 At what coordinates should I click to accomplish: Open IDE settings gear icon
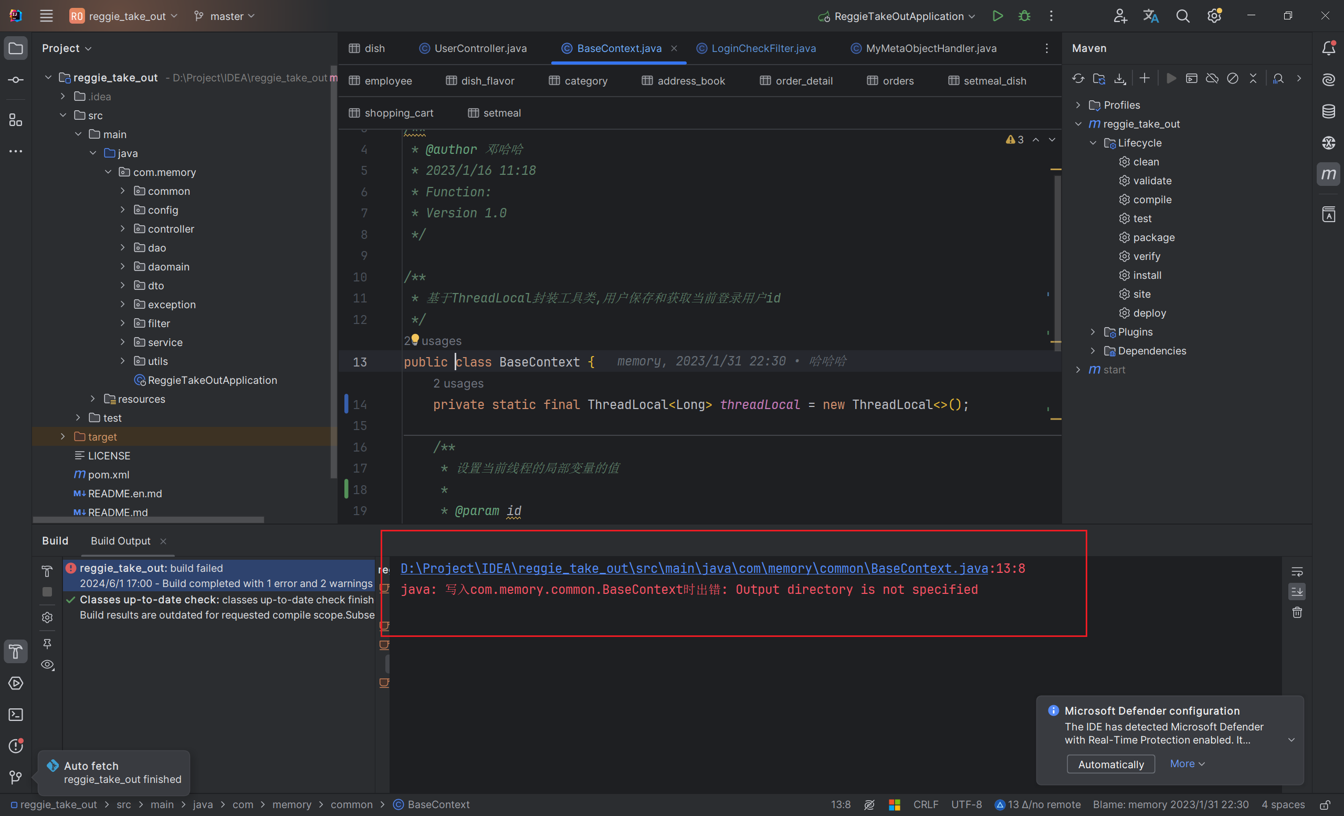pyautogui.click(x=1214, y=16)
